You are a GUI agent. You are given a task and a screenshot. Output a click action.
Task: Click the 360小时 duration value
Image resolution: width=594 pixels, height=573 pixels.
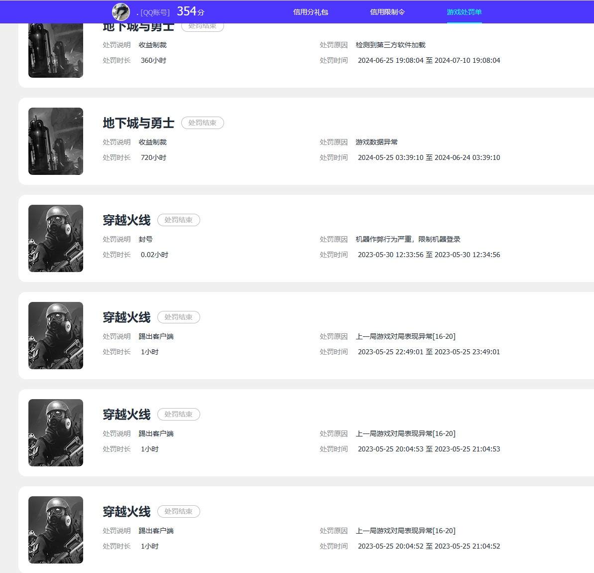click(x=153, y=60)
